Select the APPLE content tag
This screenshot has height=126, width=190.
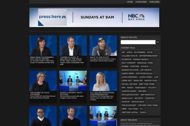pos(130,52)
